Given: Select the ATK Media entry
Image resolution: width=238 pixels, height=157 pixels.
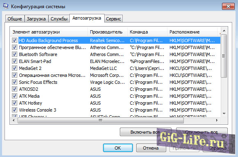Looking at the screenshot, I should tap(29, 96).
